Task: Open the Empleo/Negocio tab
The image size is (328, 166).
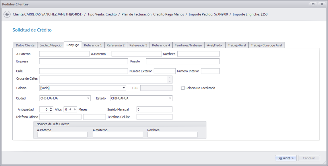Action: click(x=51, y=45)
